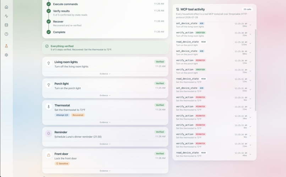Click 'Lock the front door' text
Viewport: 286px width, 177px height.
tap(66, 159)
